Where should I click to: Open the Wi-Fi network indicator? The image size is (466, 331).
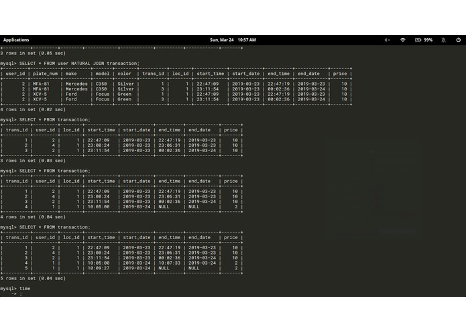coord(403,40)
